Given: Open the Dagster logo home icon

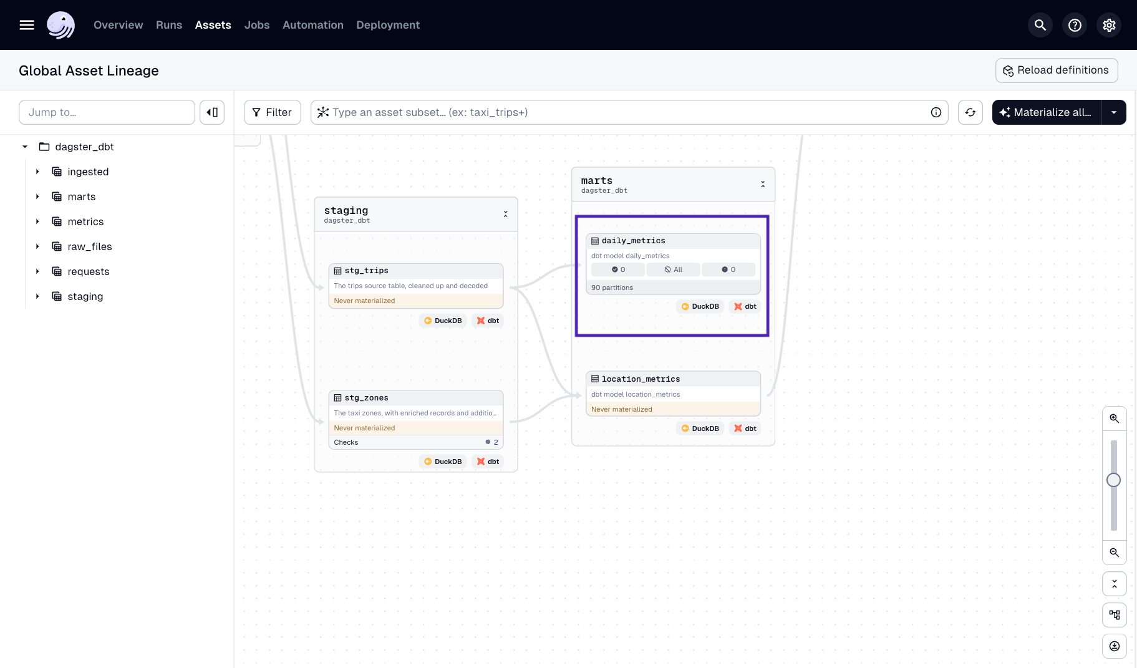Looking at the screenshot, I should coord(60,25).
